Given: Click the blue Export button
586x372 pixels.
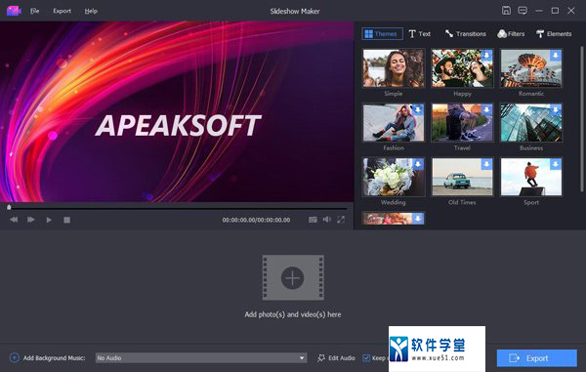Looking at the screenshot, I should pos(536,358).
